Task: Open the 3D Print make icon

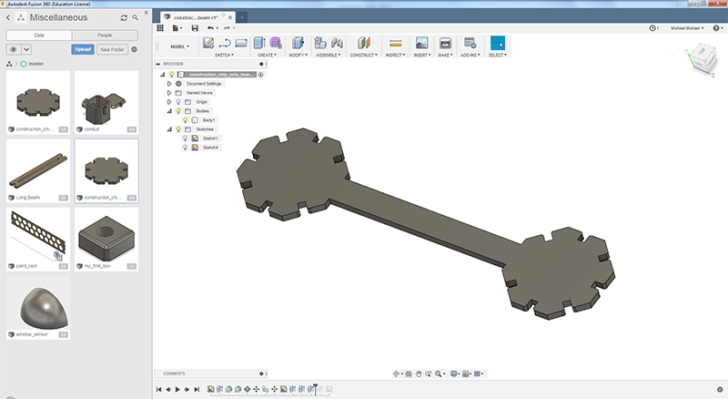Action: pos(445,43)
